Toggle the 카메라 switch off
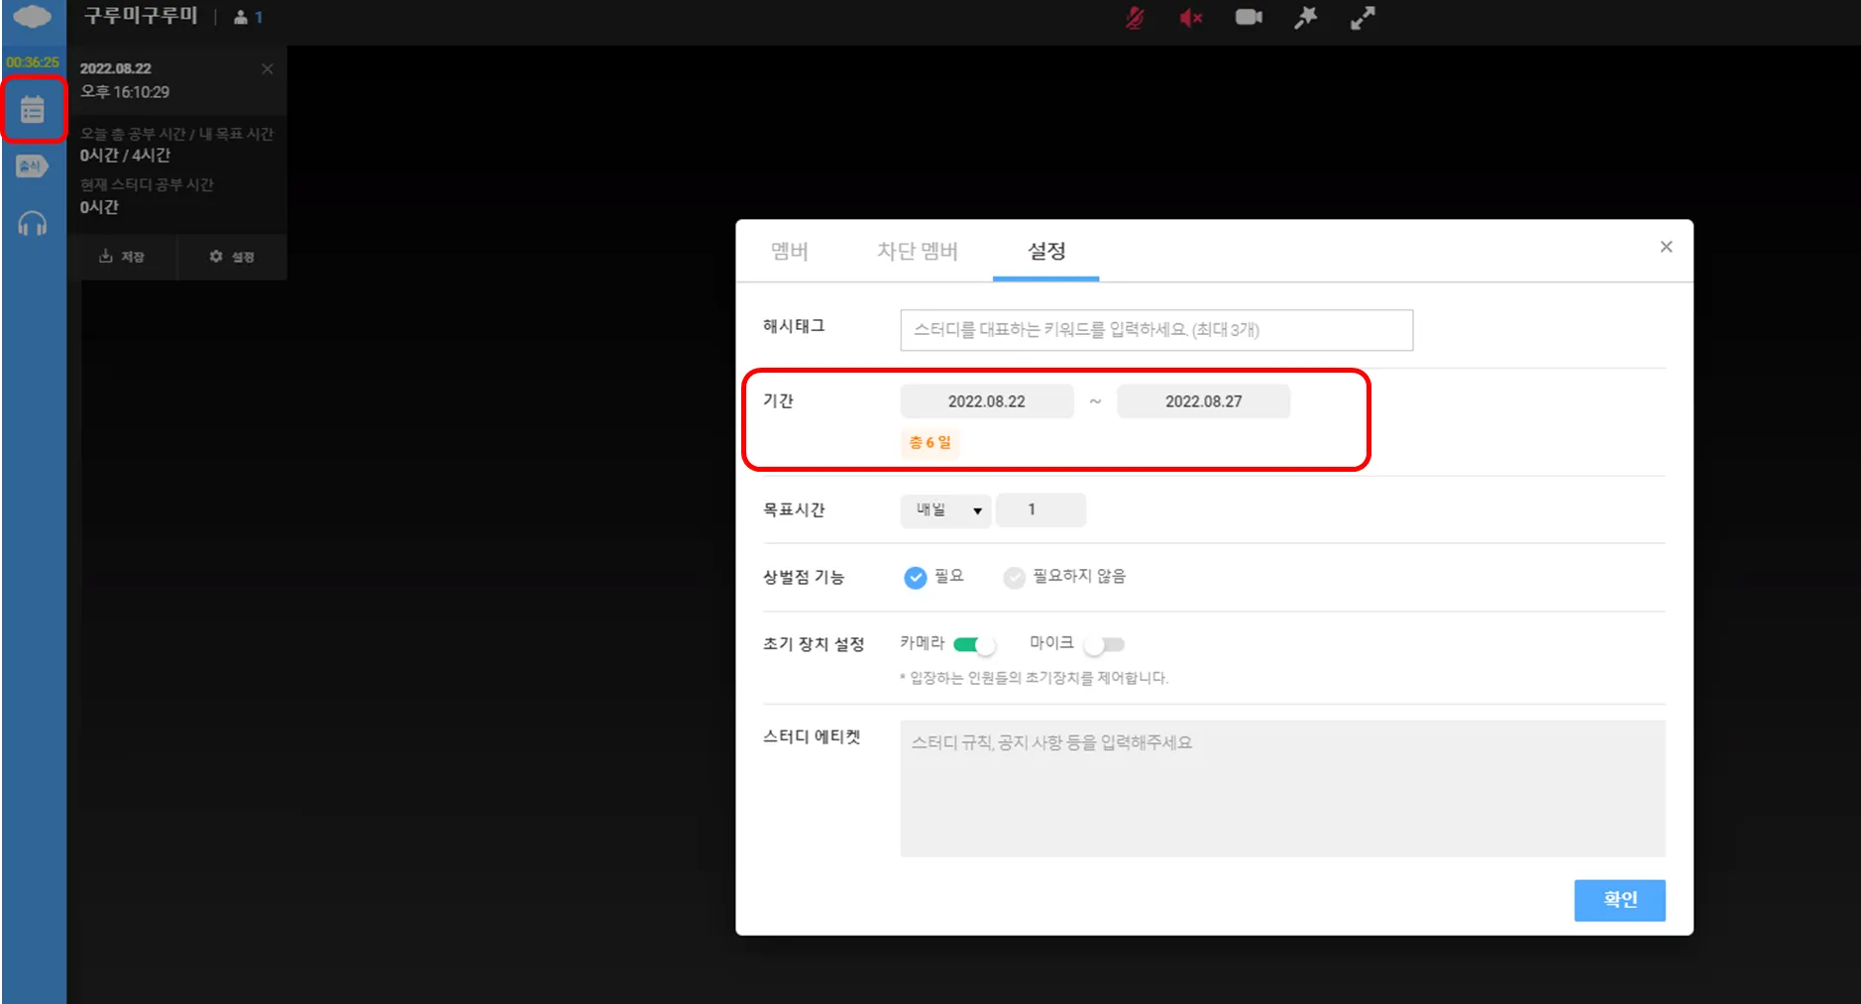Viewport: 1861px width, 1004px height. tap(974, 645)
